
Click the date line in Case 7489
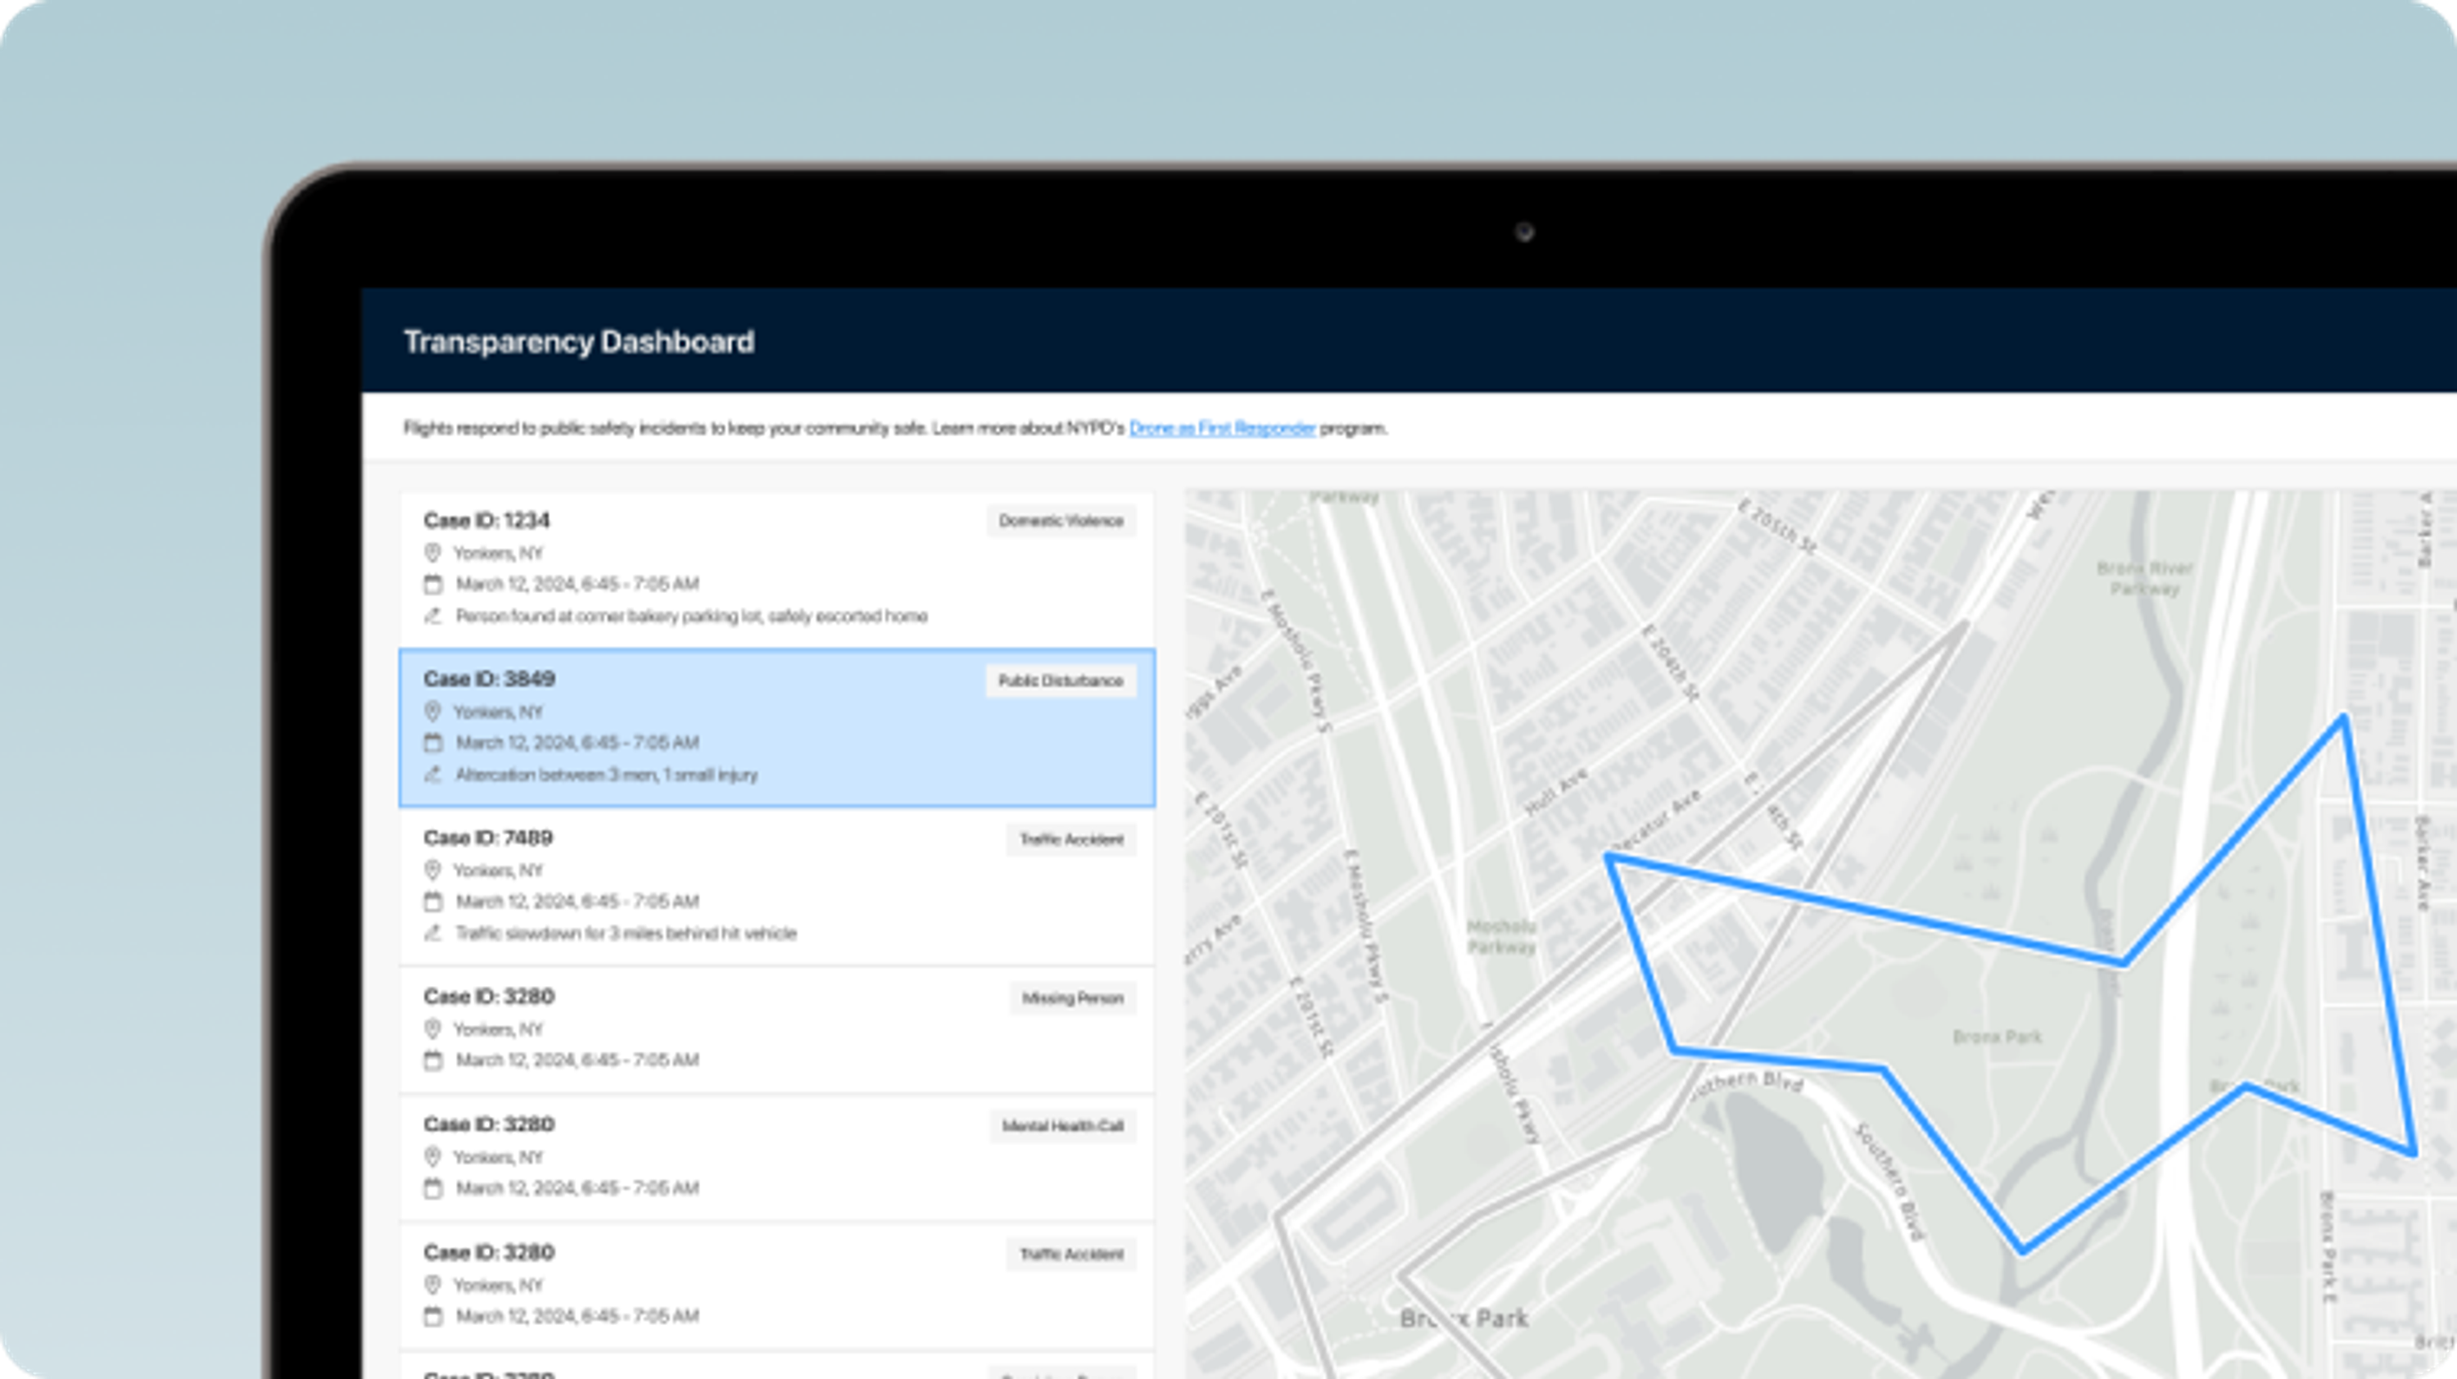(577, 902)
